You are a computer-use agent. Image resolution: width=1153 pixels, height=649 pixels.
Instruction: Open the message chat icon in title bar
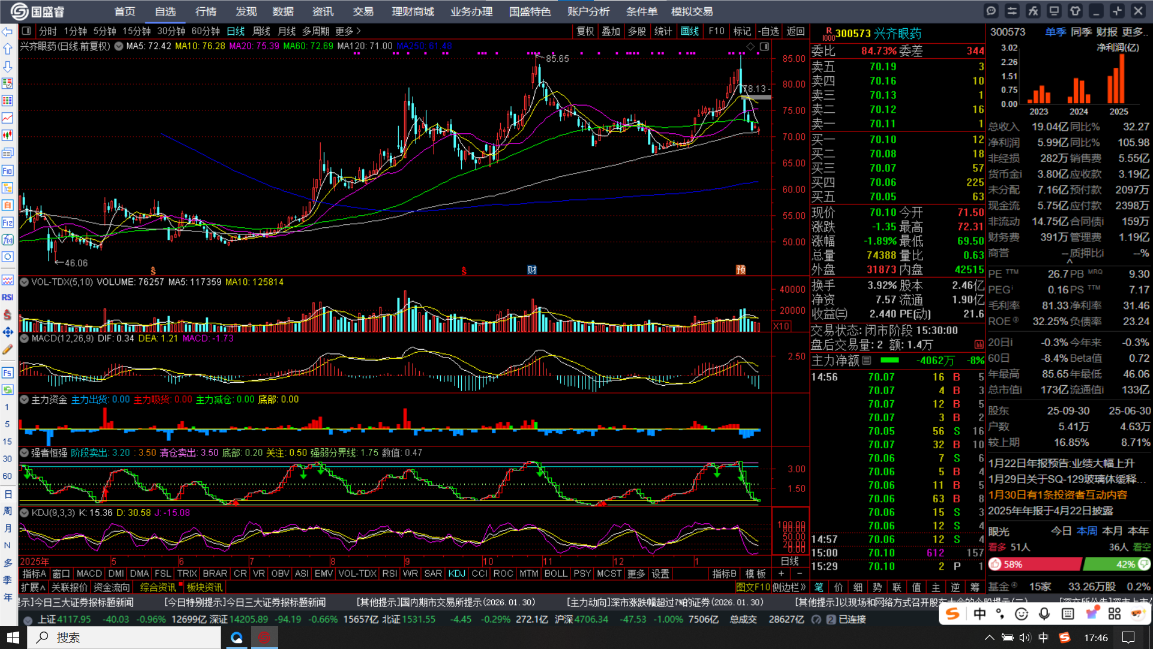(x=991, y=11)
